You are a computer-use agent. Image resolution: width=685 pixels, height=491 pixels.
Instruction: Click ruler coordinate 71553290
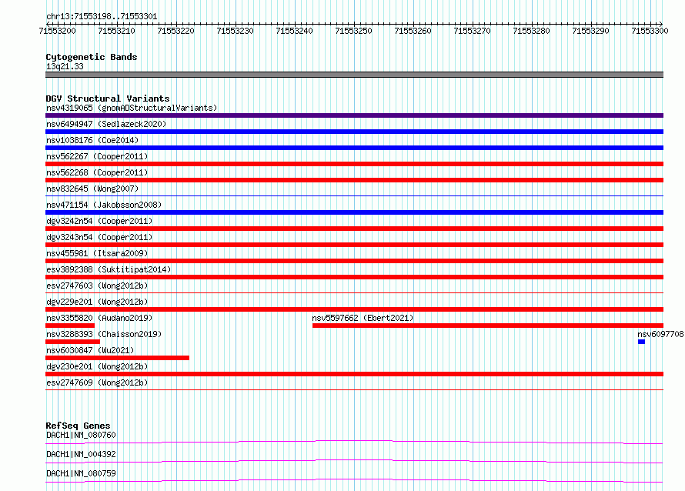point(590,31)
